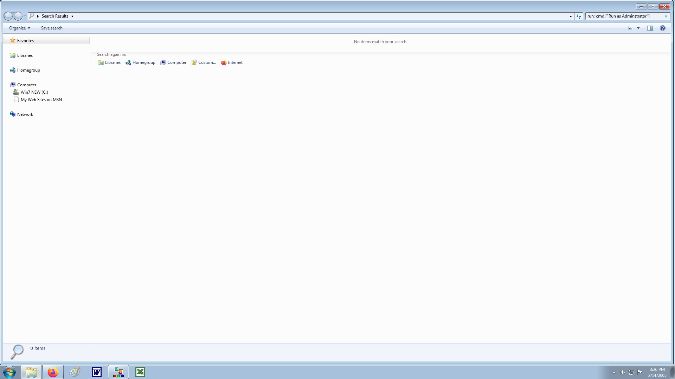The image size is (675, 379).
Task: Open the Windows Start menu
Action: [9, 372]
